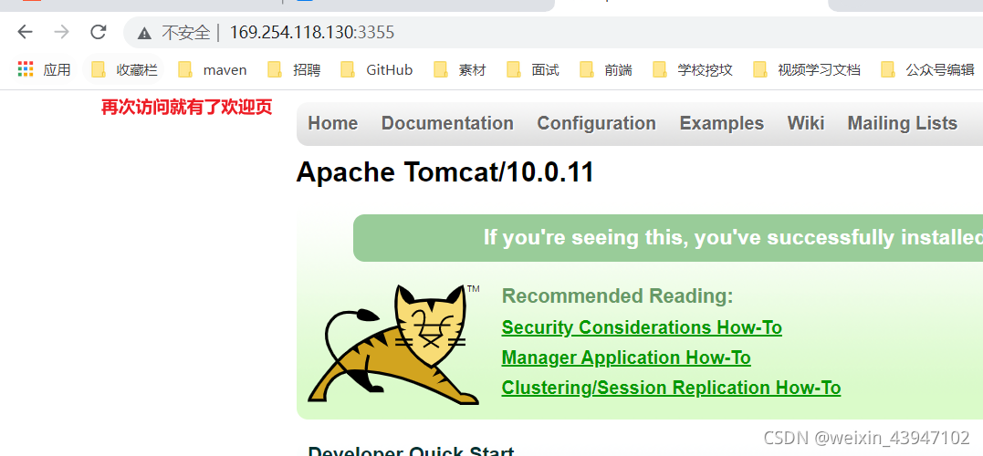Open the 招聘 bookmark folder
983x456 pixels.
pos(294,69)
